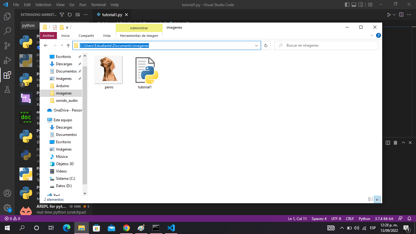Go back in File Explorer
This screenshot has height=234, width=416.
tap(46, 45)
